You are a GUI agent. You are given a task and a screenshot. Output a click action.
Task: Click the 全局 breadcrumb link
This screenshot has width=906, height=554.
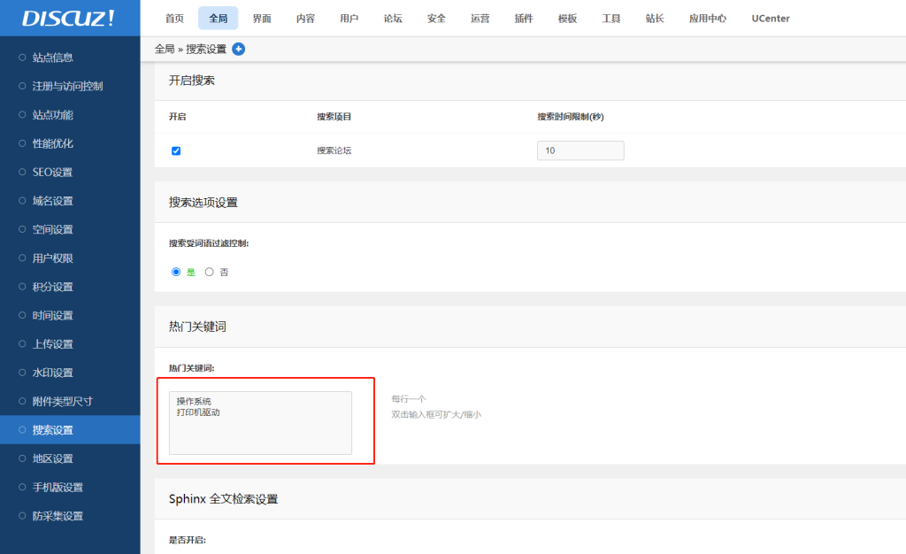[x=165, y=50]
